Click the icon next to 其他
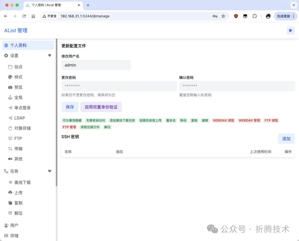 coord(10,159)
